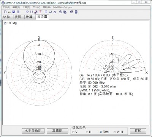Click the Ga: 14.27 dBi gain text
Image resolution: width=152 pixels, height=137 pixels.
point(103,75)
